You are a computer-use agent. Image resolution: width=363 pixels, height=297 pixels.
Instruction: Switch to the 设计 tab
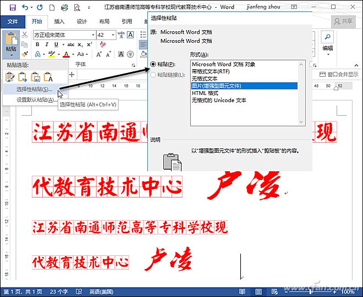[82, 21]
